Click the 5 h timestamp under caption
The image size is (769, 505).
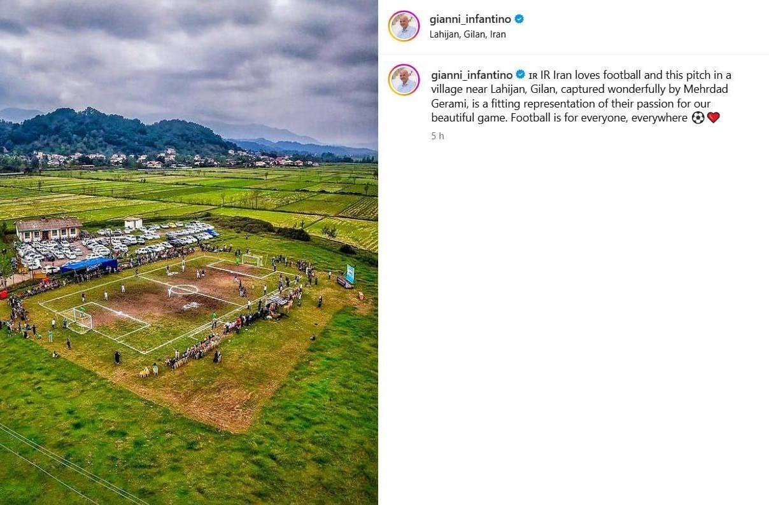coord(437,135)
